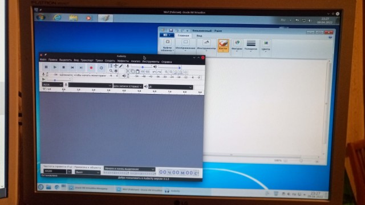Click the Cut (scissors) icon
The height and width of the screenshot is (205, 365).
coord(128,71)
